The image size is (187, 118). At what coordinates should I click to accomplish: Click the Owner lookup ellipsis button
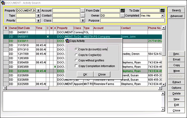coord(122,15)
